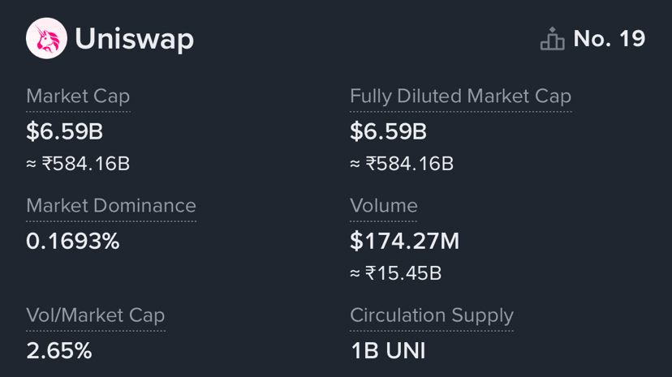Select the fully diluted $6.59B value
Image resolution: width=672 pixels, height=377 pixels.
point(389,131)
